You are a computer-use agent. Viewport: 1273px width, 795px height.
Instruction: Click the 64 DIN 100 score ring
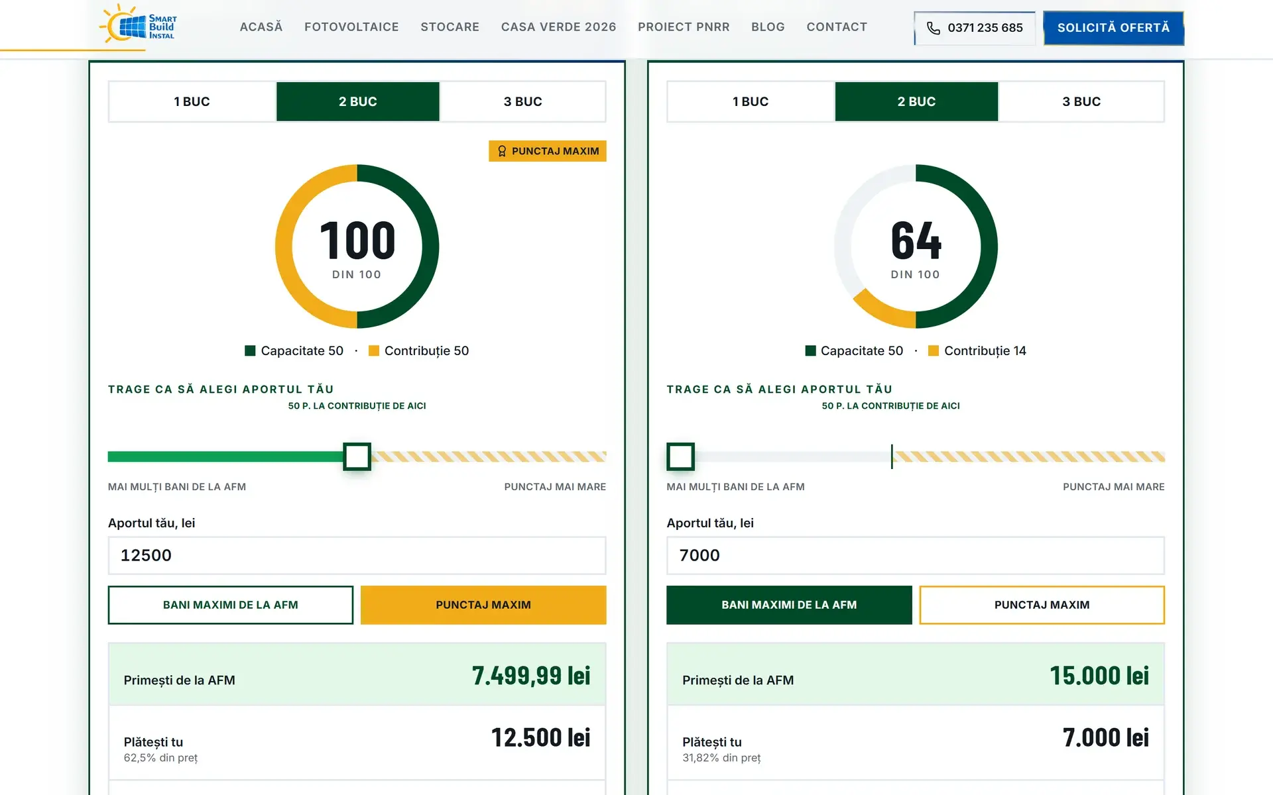tap(916, 246)
